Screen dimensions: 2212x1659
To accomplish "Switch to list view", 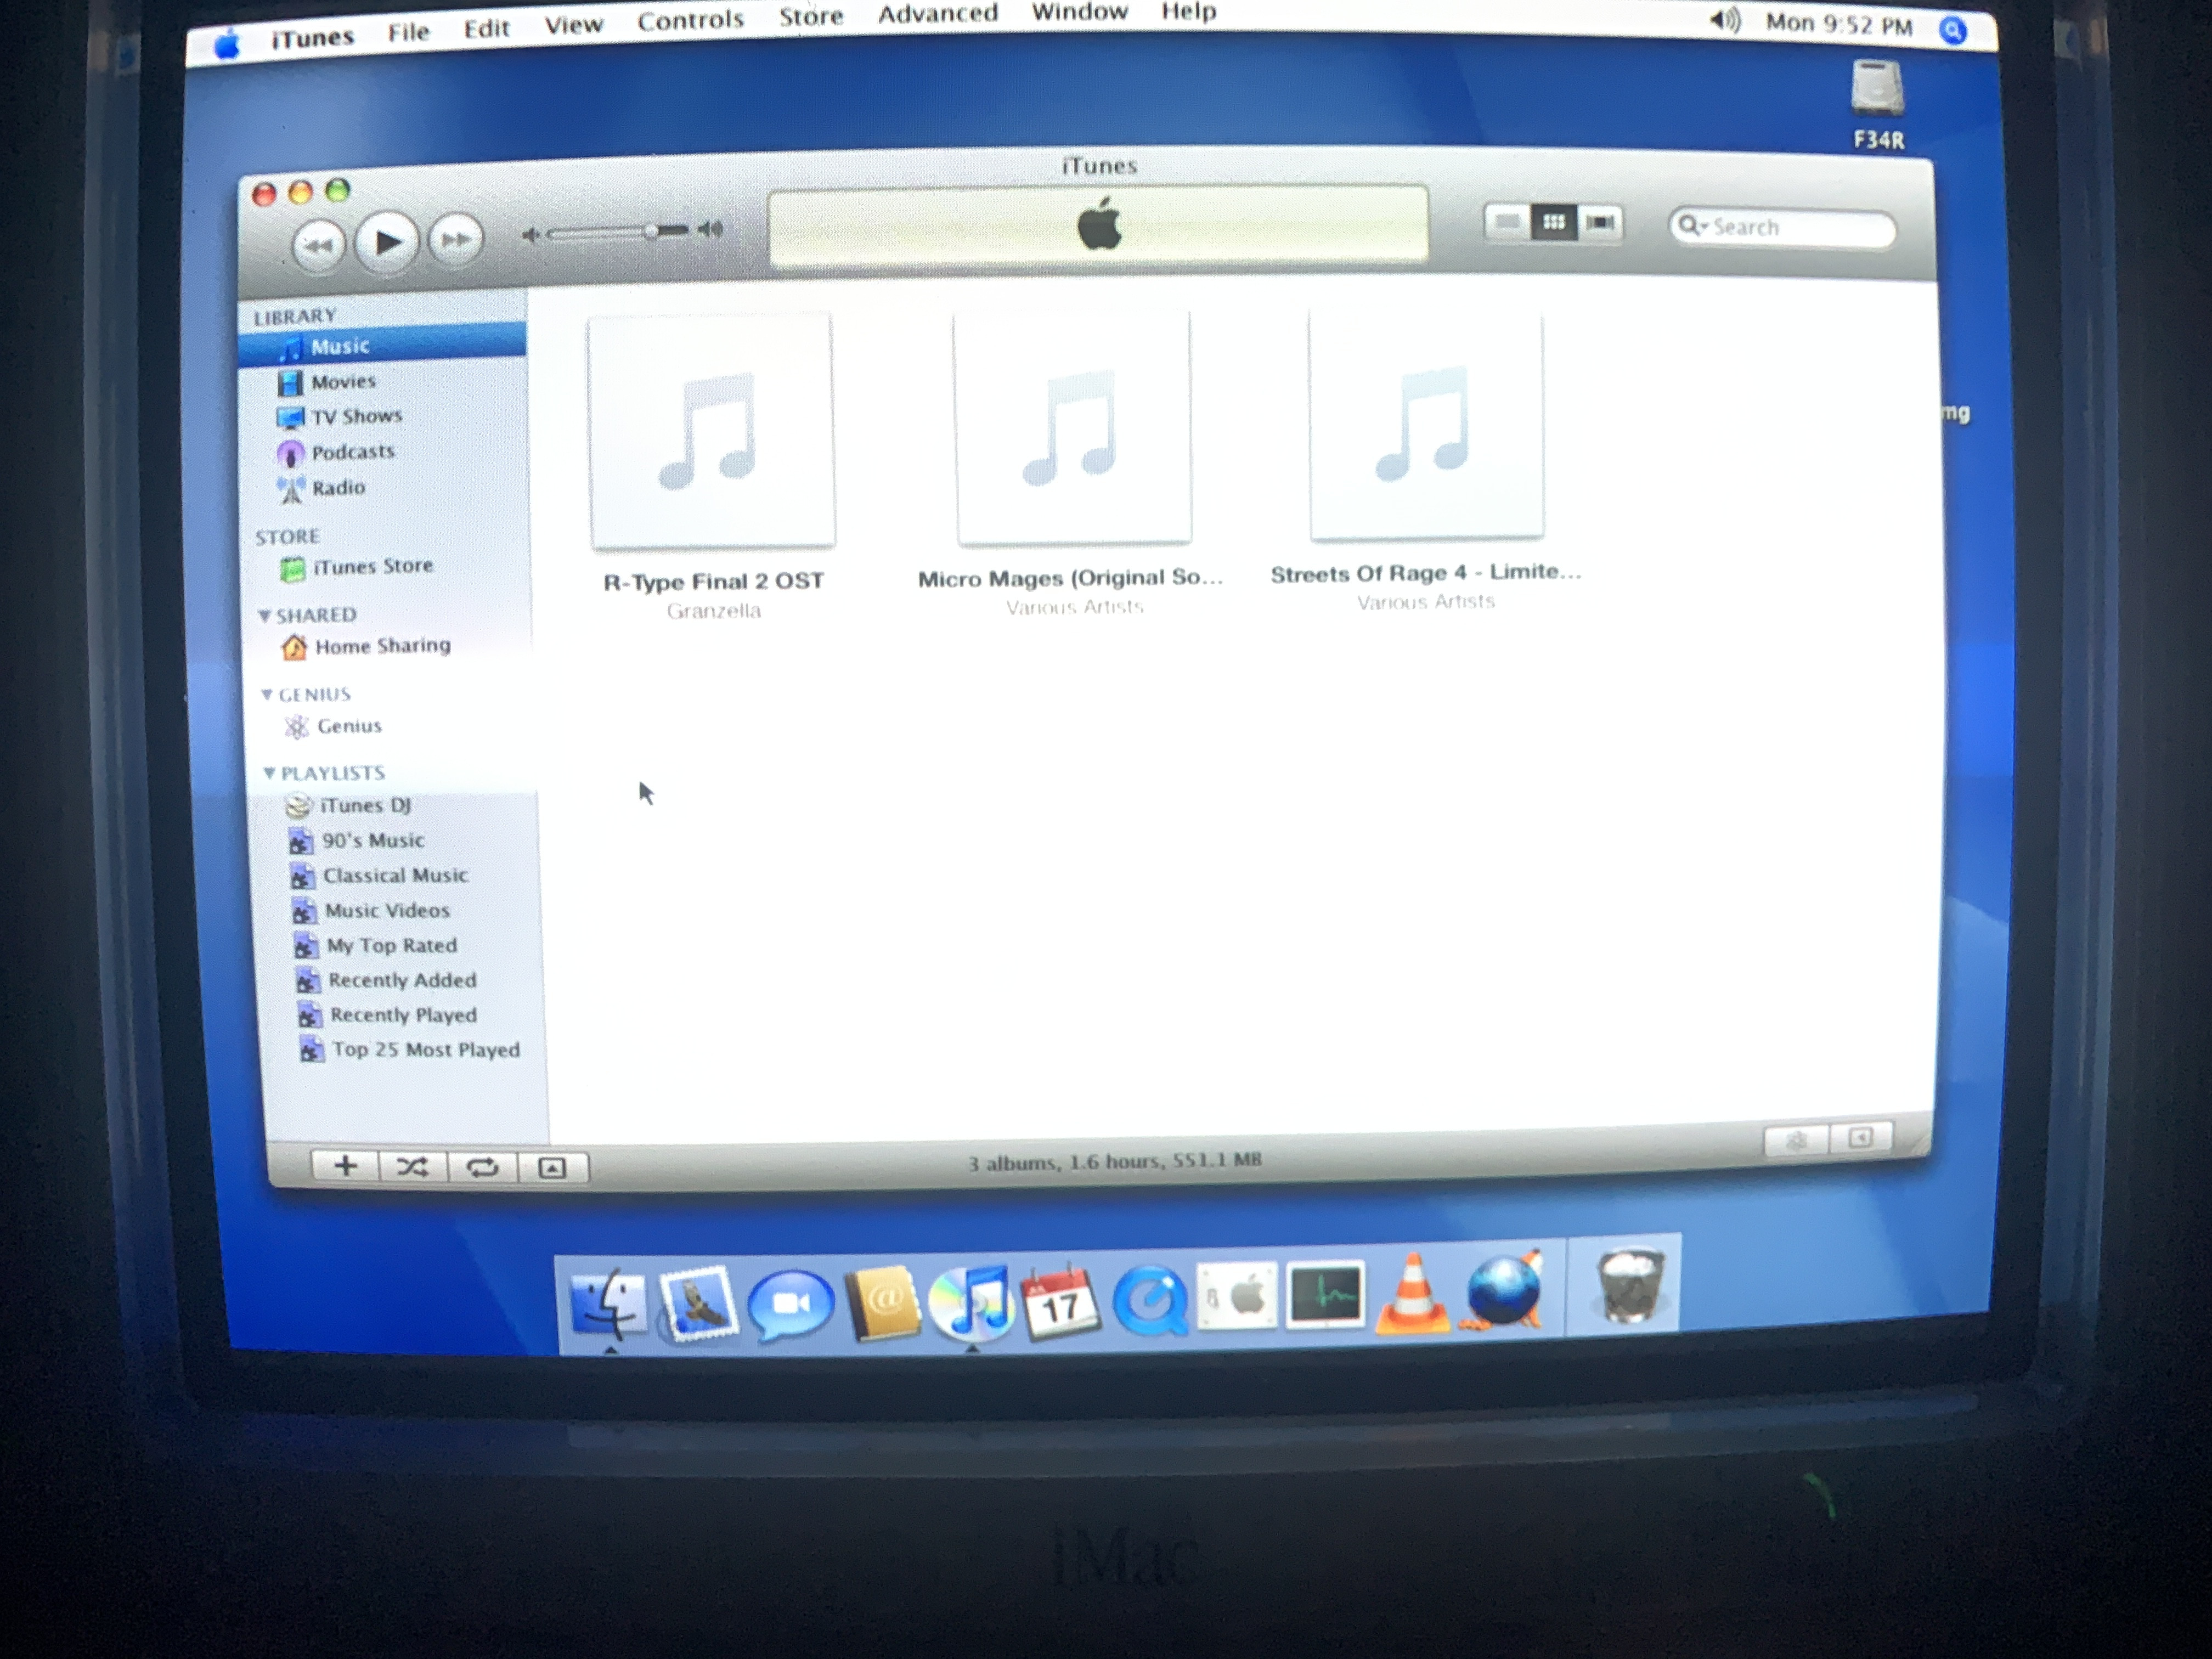I will point(1507,222).
